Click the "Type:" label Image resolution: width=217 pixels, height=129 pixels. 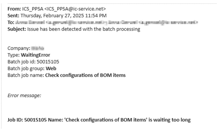13,55
